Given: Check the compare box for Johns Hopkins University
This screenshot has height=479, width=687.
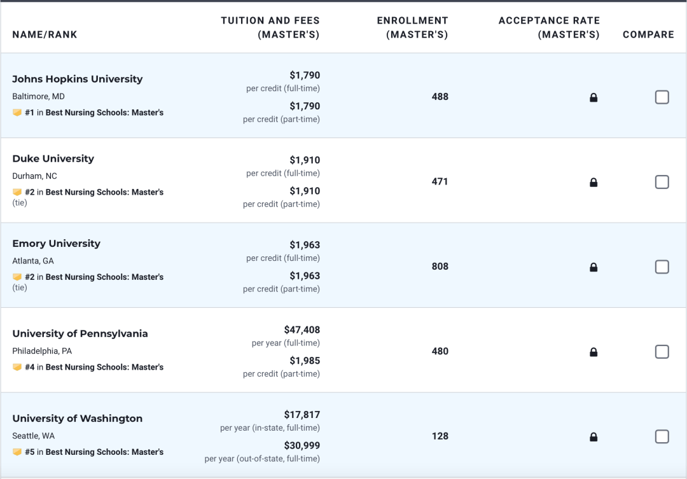Looking at the screenshot, I should tap(662, 97).
